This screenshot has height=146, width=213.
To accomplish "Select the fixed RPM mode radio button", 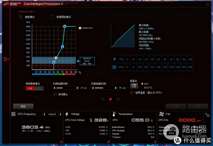I will click(x=52, y=17).
